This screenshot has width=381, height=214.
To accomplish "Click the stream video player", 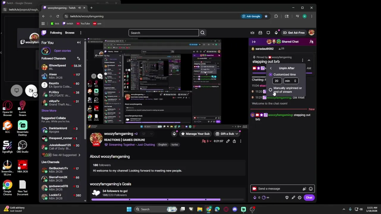I will (x=168, y=83).
